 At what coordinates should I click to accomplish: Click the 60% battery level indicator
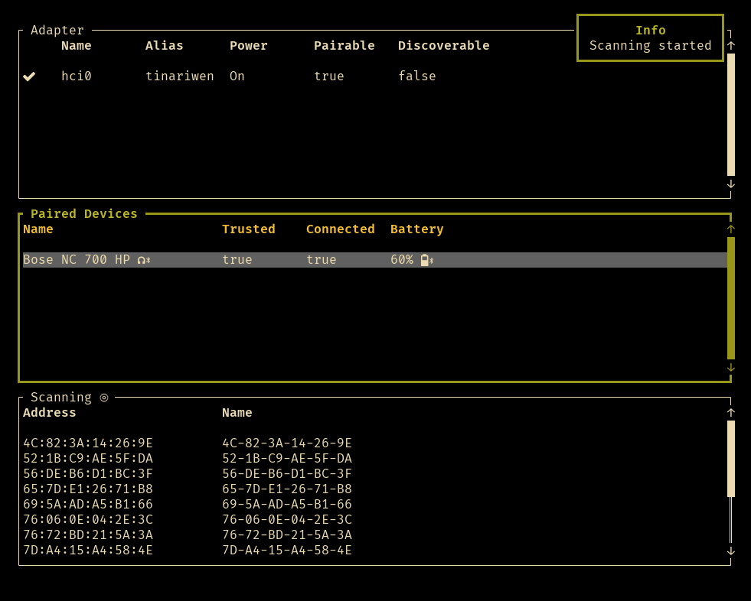click(x=401, y=259)
